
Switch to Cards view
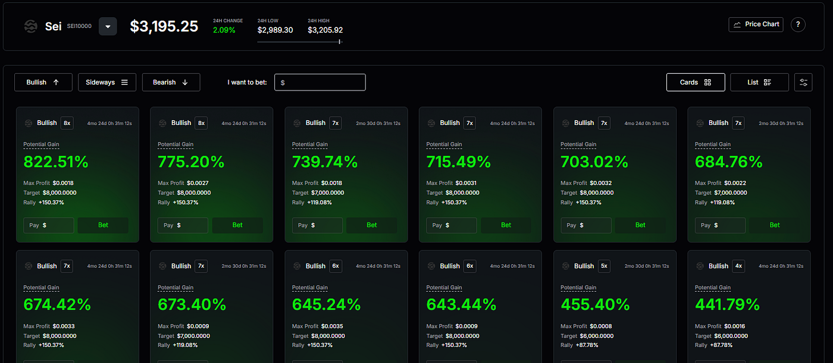tap(696, 82)
